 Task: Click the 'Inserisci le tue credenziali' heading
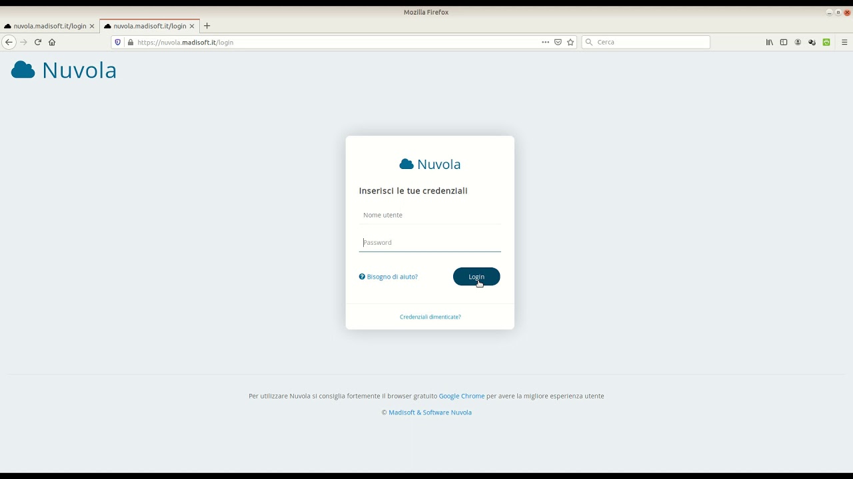tap(413, 191)
